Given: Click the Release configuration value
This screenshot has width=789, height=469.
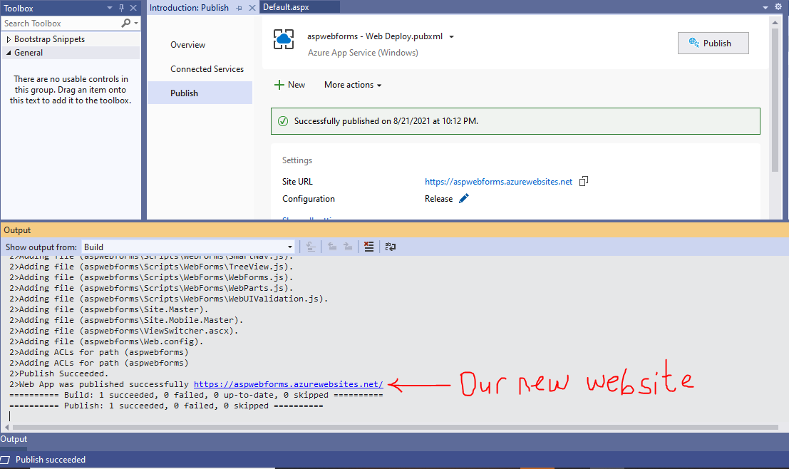Looking at the screenshot, I should pos(439,199).
